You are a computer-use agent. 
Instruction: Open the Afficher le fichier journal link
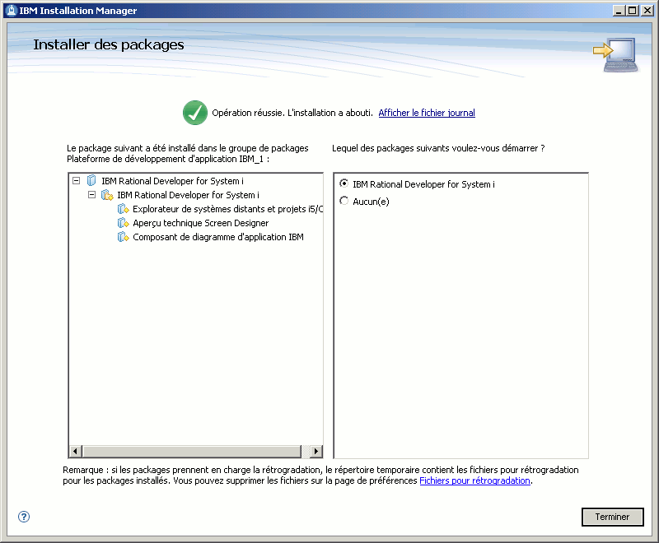[x=427, y=113]
